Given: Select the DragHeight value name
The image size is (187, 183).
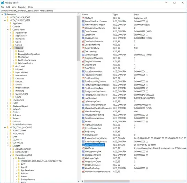Looking at the screenshot, I should 90,65.
